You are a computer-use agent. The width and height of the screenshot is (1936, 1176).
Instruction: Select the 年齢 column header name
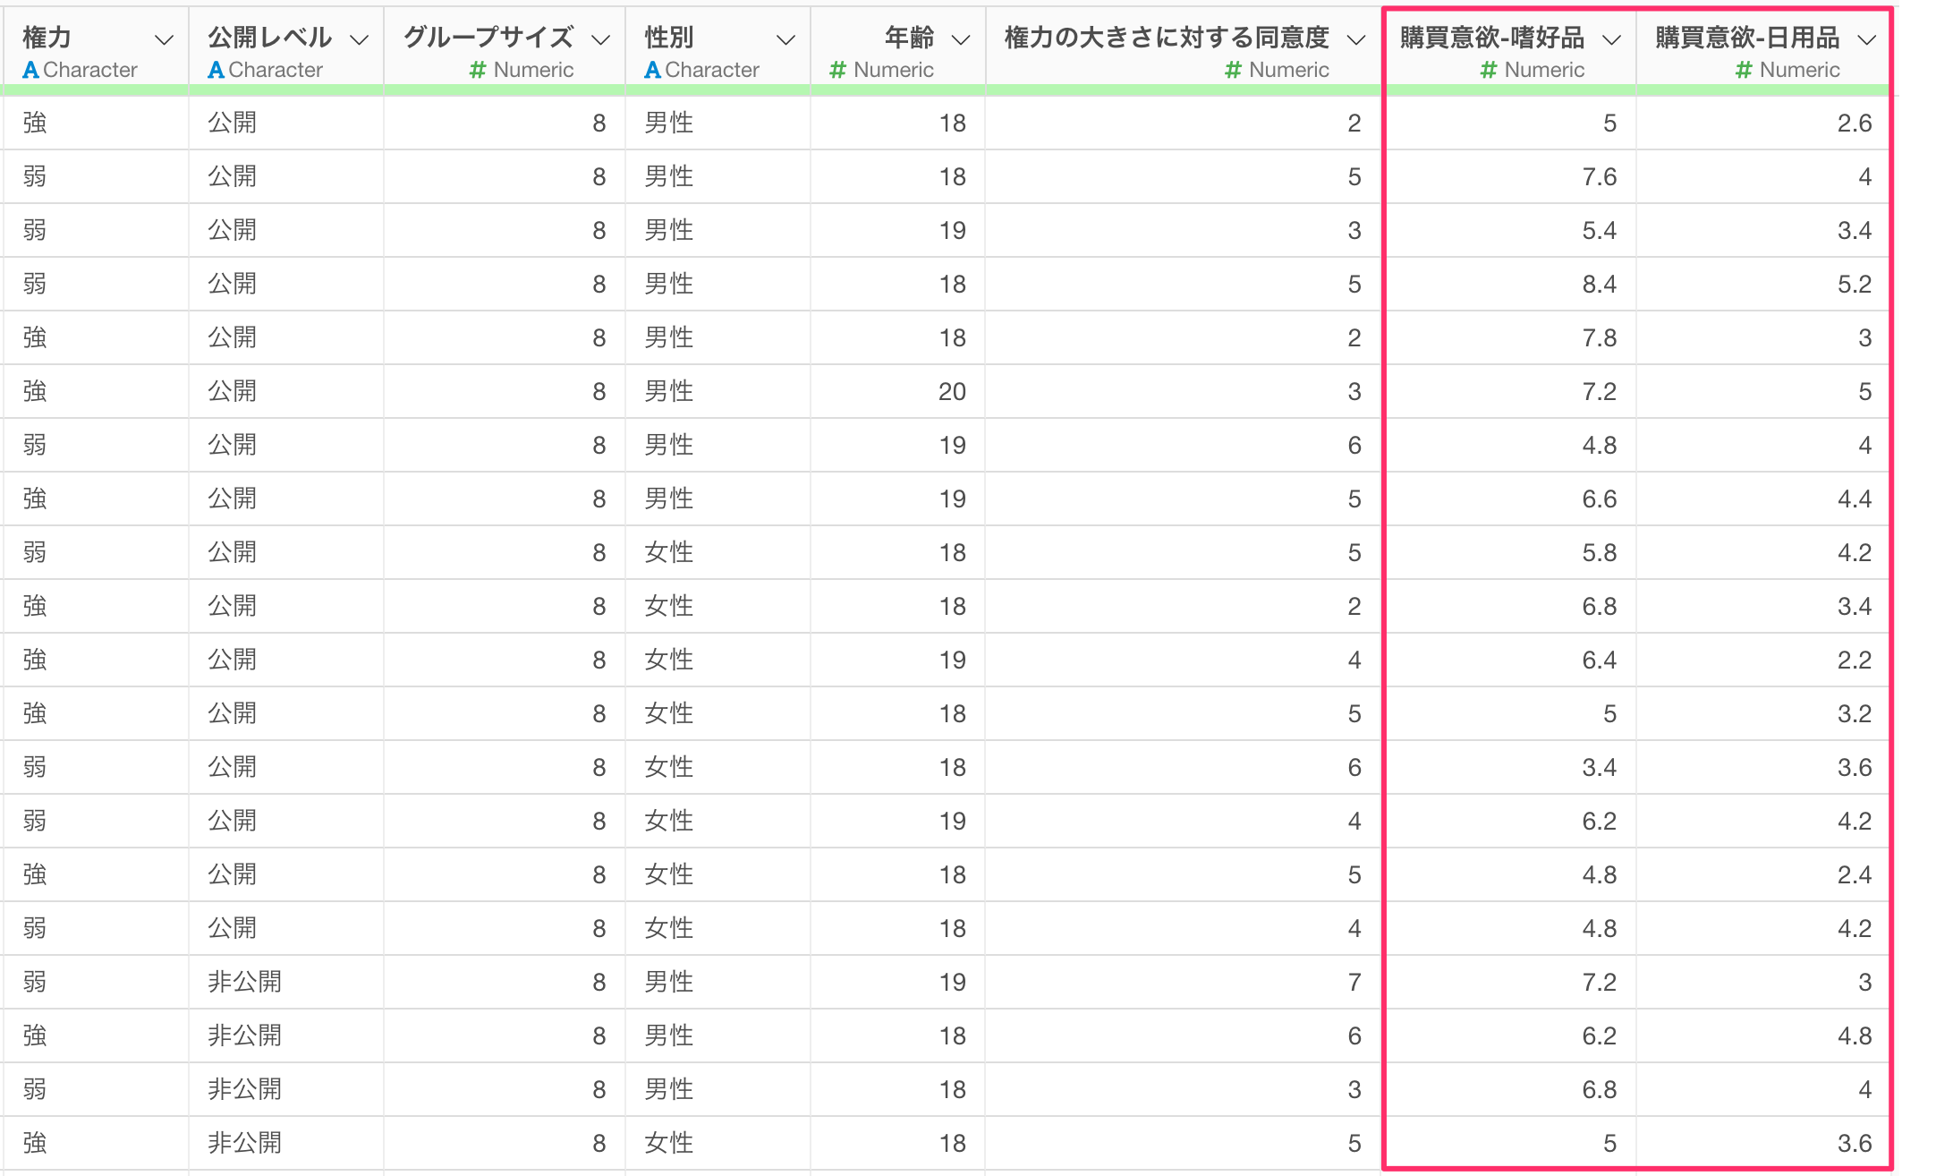pyautogui.click(x=909, y=38)
